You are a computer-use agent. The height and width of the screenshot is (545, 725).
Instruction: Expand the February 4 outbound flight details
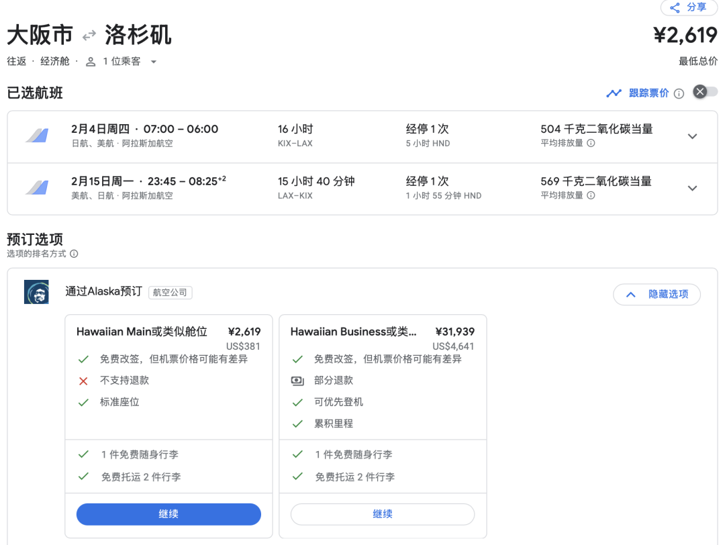pyautogui.click(x=692, y=136)
